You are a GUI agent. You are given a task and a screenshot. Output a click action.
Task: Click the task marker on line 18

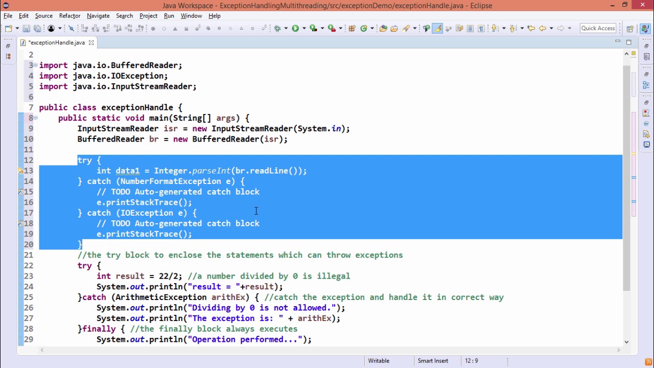(21, 223)
